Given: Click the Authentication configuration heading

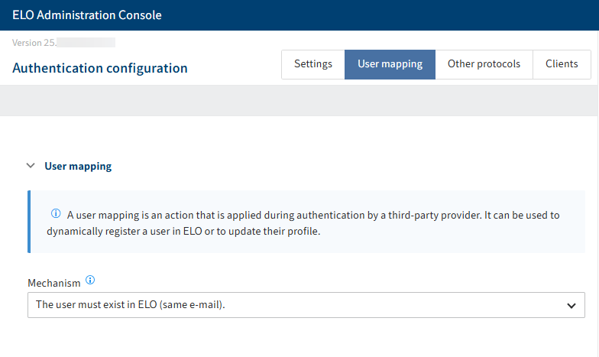Looking at the screenshot, I should click(x=100, y=68).
